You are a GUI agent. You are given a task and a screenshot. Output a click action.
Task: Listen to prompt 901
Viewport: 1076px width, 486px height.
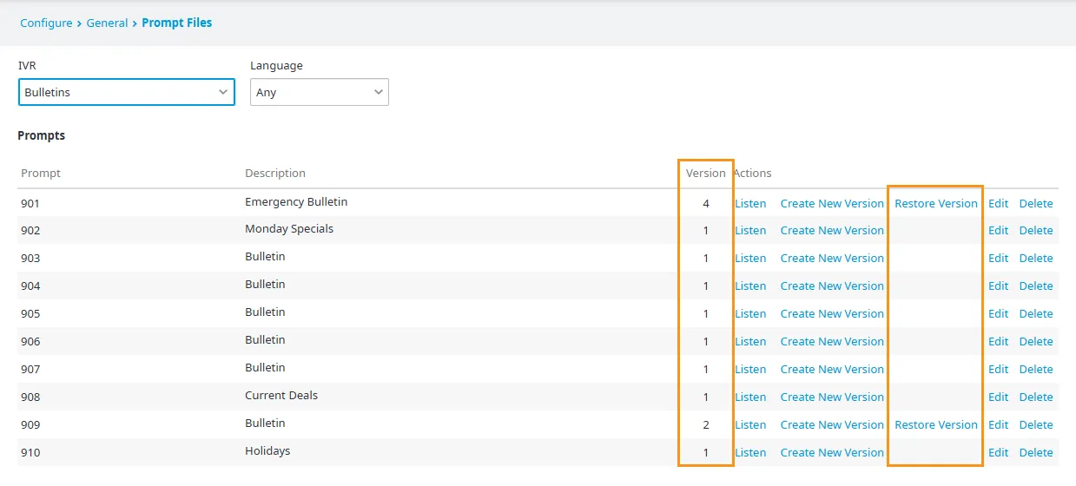point(750,203)
